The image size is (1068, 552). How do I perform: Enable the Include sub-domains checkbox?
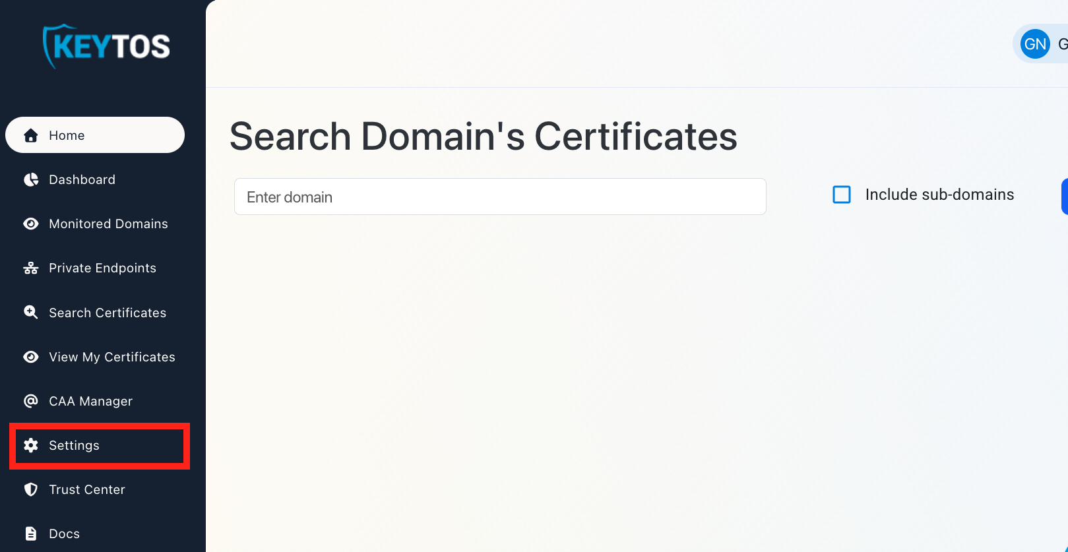(x=842, y=195)
